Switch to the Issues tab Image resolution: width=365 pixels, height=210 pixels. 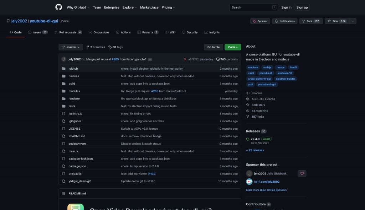pos(38,32)
